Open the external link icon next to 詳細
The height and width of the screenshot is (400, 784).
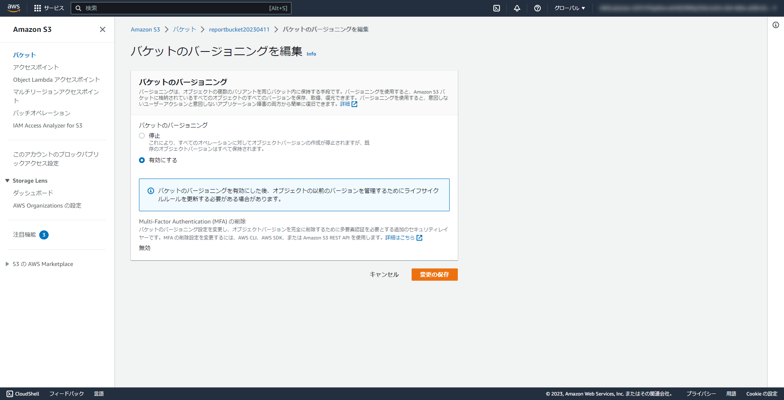[x=355, y=104]
